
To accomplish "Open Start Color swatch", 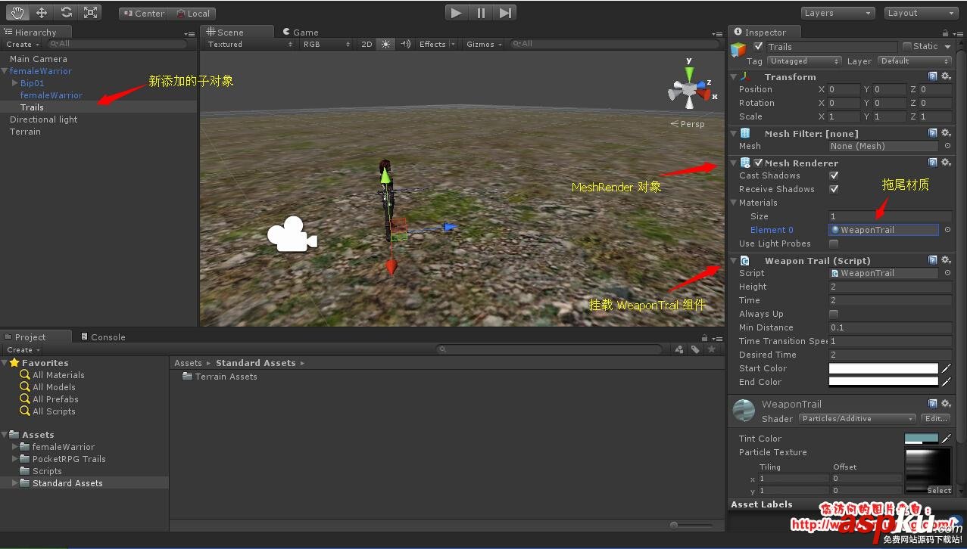I will 884,368.
